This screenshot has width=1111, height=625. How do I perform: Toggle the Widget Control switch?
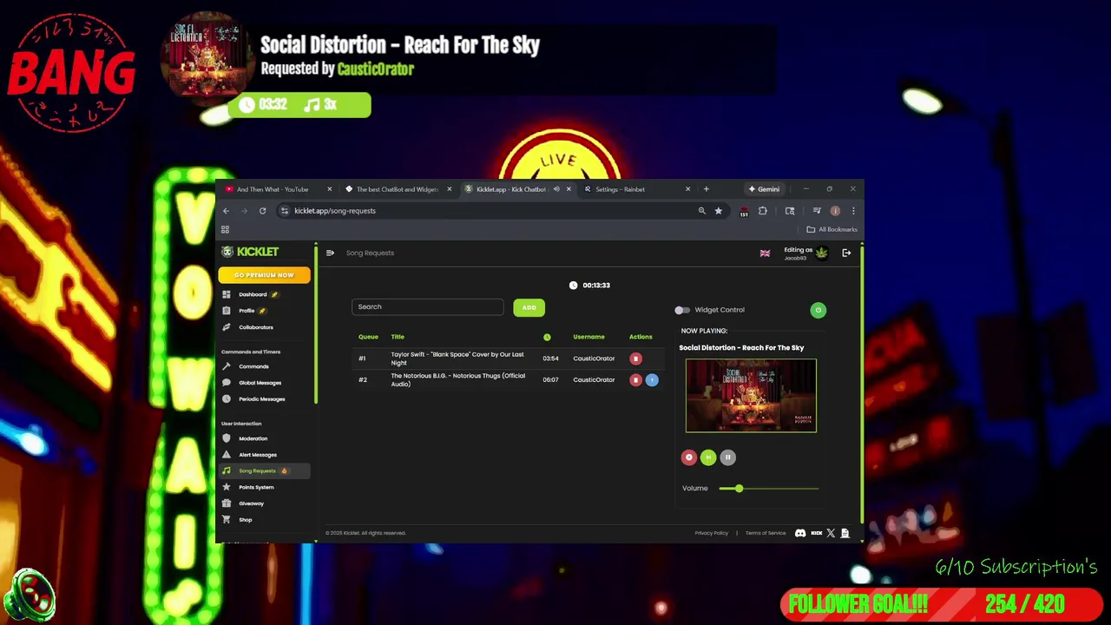point(682,310)
